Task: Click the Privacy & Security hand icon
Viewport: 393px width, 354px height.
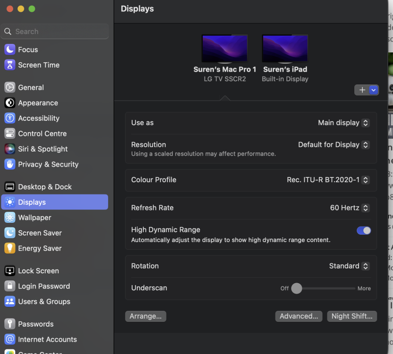Action: click(x=10, y=164)
